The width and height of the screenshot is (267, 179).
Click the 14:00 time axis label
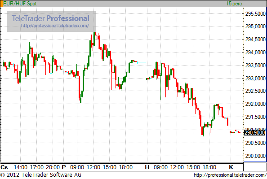coord(20,167)
